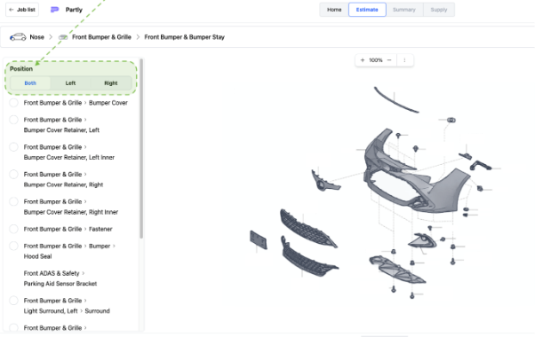The width and height of the screenshot is (535, 337).
Task: Check the Bumper Cover Retainer, Right circle
Action: pos(13,175)
